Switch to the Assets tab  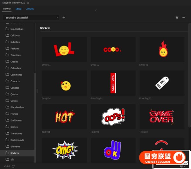click(x=30, y=9)
